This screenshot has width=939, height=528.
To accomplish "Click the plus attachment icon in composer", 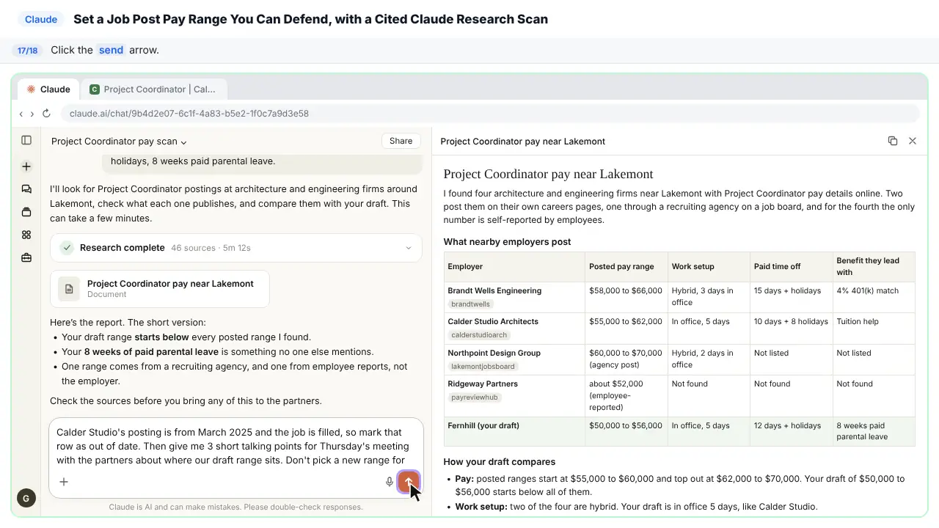I will (x=64, y=482).
